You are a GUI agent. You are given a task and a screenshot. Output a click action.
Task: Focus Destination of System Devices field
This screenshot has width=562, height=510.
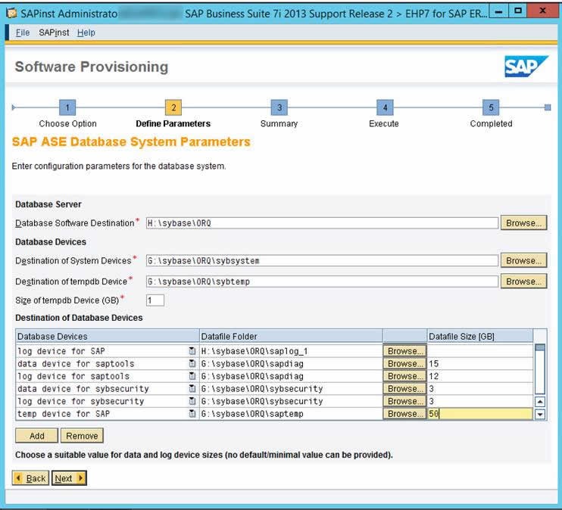[322, 260]
